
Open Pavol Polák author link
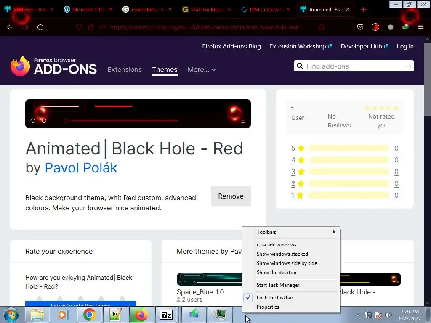click(81, 168)
